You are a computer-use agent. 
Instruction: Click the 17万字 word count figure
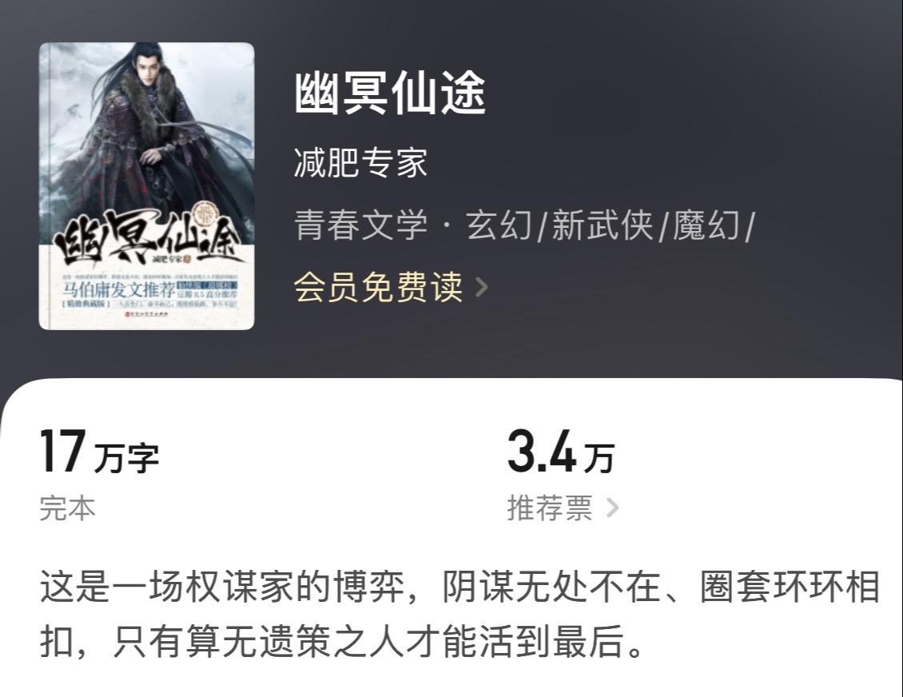click(x=99, y=452)
